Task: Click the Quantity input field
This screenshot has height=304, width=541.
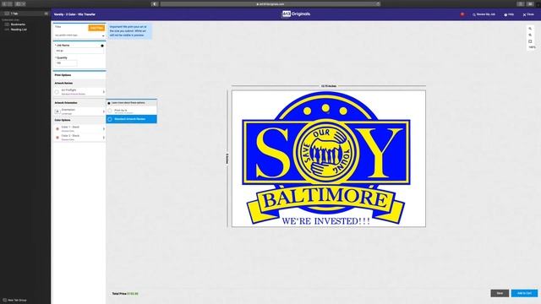Action: click(66, 63)
